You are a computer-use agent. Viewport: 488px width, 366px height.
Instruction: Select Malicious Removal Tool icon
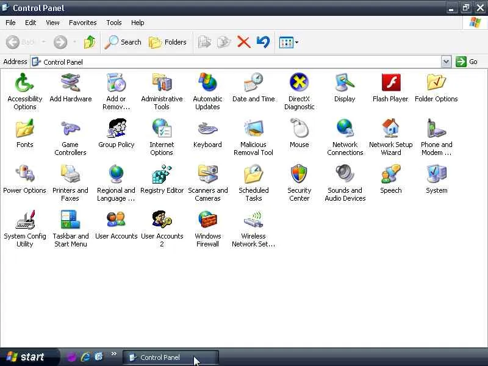253,128
